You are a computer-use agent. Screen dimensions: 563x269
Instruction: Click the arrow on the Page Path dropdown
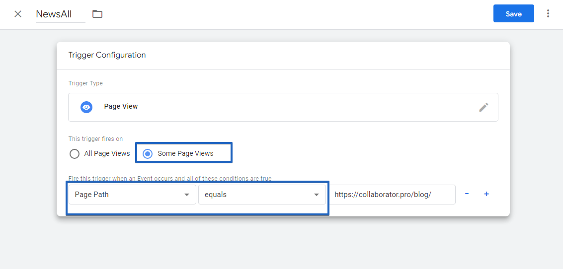click(187, 195)
